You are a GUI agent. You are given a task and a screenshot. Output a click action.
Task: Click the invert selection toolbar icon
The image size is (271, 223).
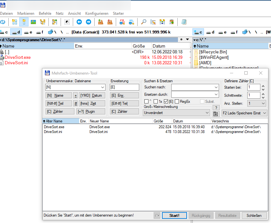pyautogui.click(x=67, y=22)
